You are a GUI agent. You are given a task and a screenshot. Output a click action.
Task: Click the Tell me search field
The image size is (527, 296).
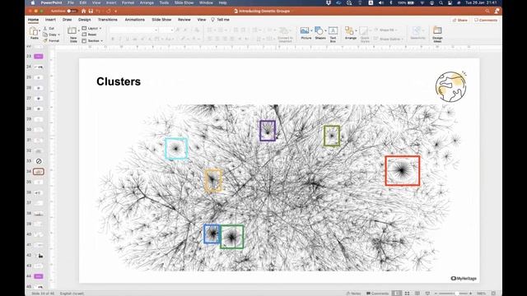point(220,20)
